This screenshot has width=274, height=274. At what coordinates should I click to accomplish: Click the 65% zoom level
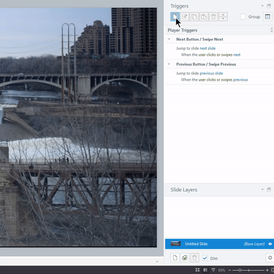[x=221, y=270]
